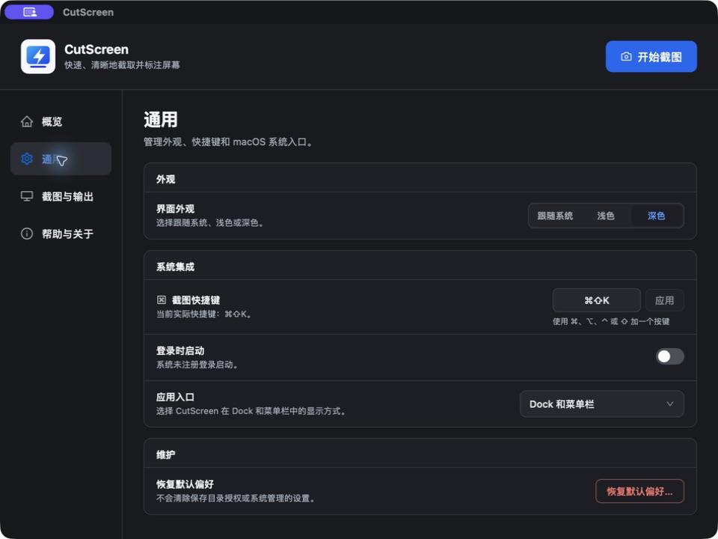This screenshot has height=539, width=718.
Task: Click the info icon beside 帮助与关于
Action: coord(27,234)
